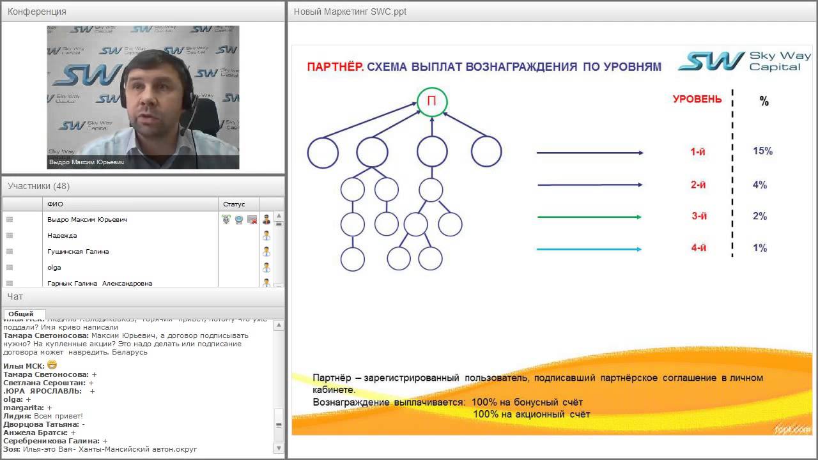Click the presenter video feed
Image resolution: width=818 pixels, height=460 pixels.
(x=143, y=97)
